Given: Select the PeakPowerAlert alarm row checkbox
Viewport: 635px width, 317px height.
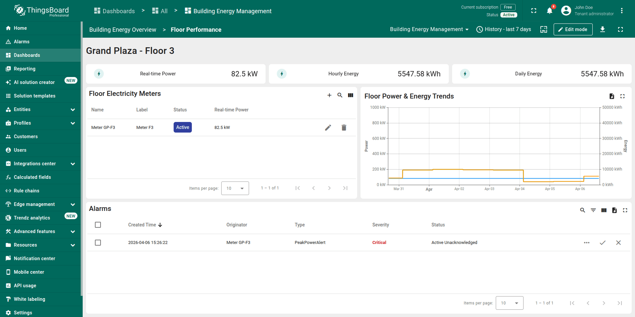Looking at the screenshot, I should click(x=98, y=243).
